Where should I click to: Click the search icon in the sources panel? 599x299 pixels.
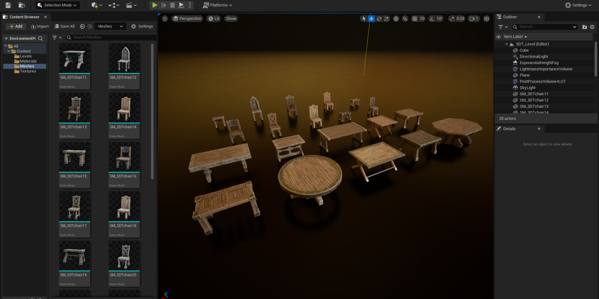pos(41,38)
